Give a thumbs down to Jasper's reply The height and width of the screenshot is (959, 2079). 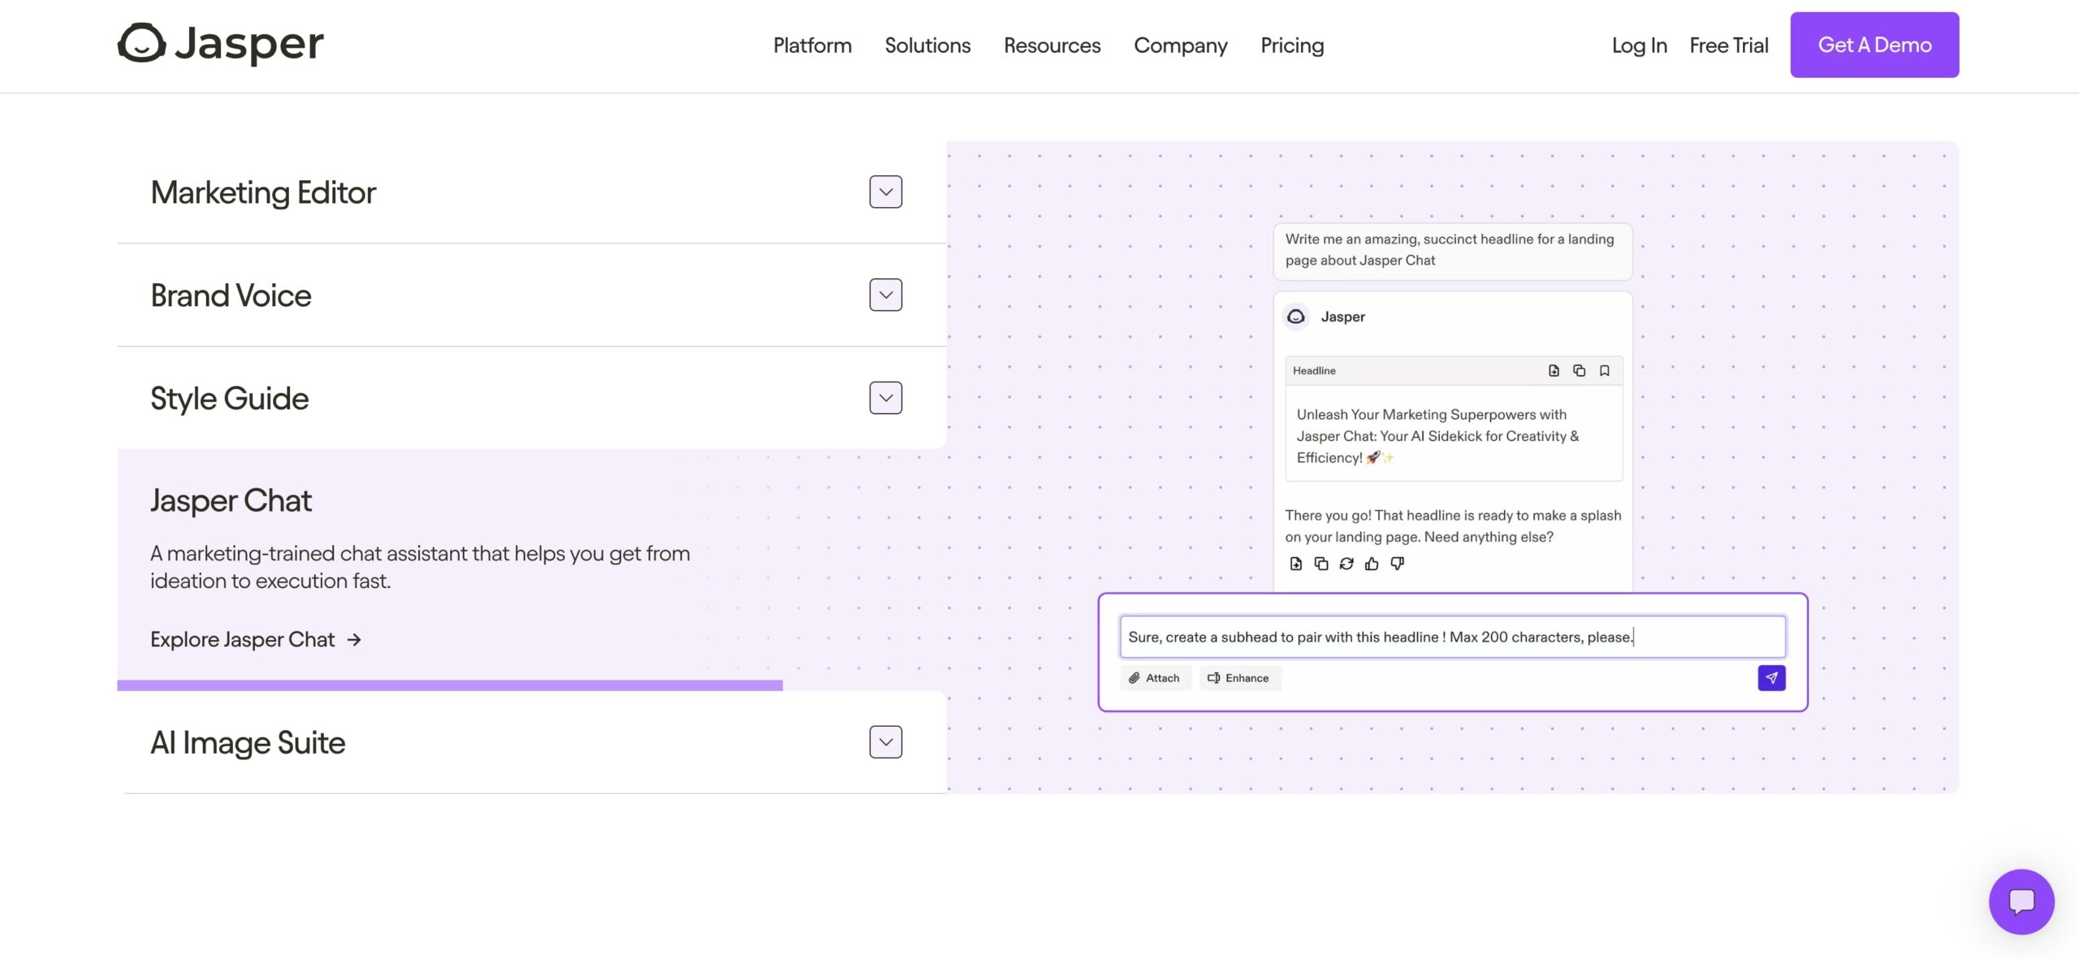click(x=1398, y=563)
